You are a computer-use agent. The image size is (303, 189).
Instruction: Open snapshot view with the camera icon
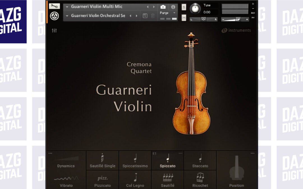tap(163, 7)
